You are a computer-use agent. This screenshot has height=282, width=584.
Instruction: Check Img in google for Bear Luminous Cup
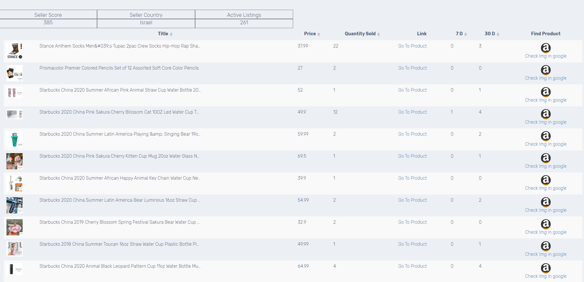click(x=545, y=210)
